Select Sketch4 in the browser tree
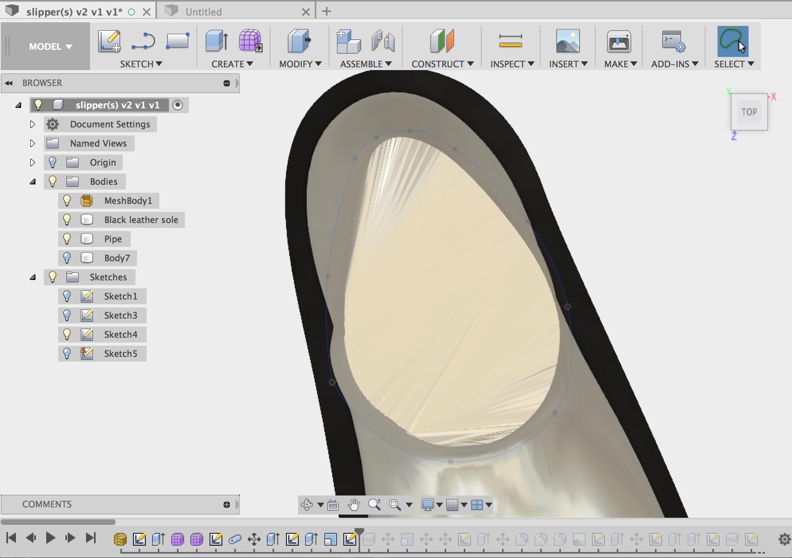 pyautogui.click(x=121, y=335)
